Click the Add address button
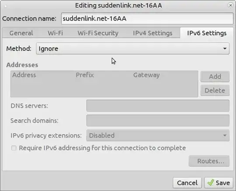The width and height of the screenshot is (236, 191). [x=215, y=76]
